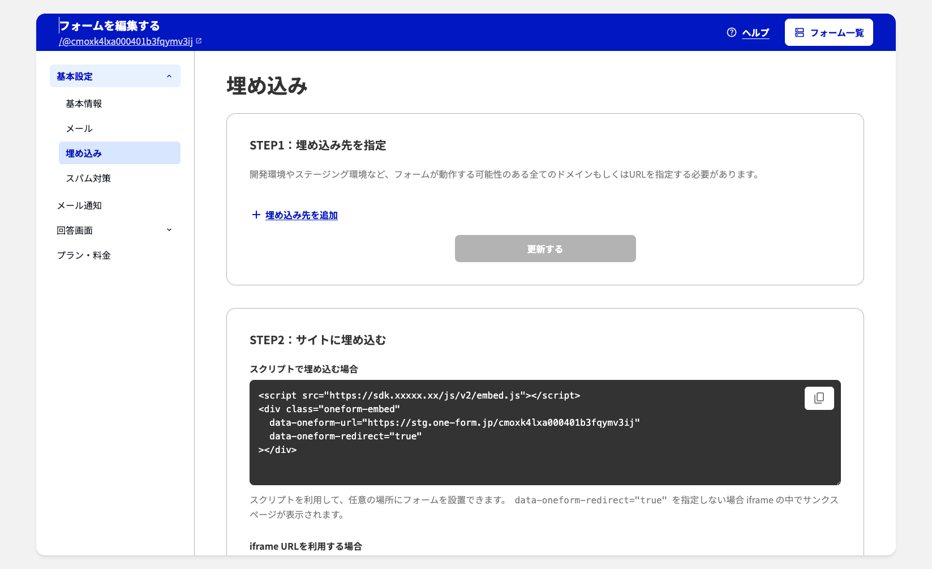This screenshot has height=569, width=932.
Task: Click the data-oneform-redirect="true" code line
Action: pyautogui.click(x=345, y=436)
